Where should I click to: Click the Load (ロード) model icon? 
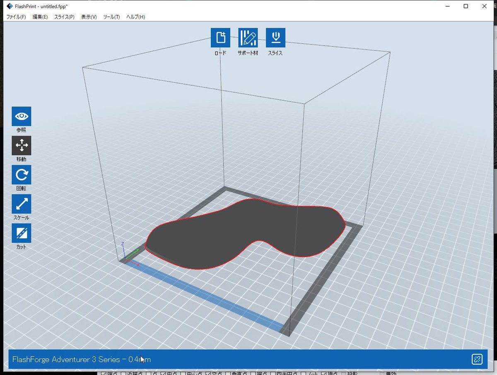click(220, 38)
